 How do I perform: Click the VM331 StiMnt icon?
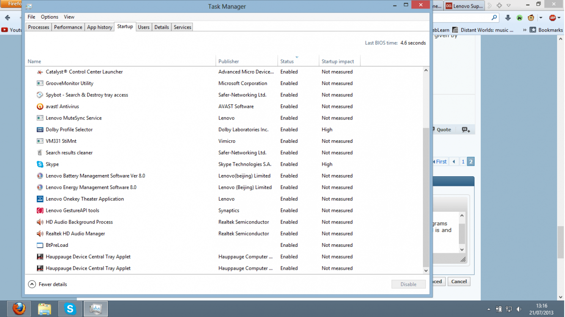(40, 141)
